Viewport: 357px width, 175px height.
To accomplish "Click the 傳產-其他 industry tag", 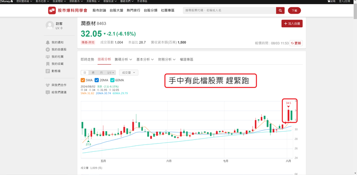I will pos(88,42).
